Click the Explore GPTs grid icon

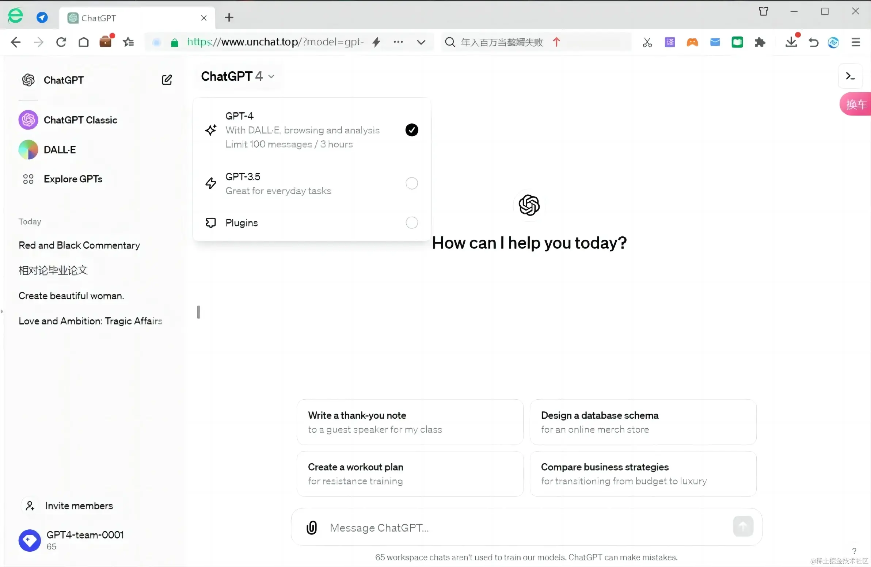[28, 179]
